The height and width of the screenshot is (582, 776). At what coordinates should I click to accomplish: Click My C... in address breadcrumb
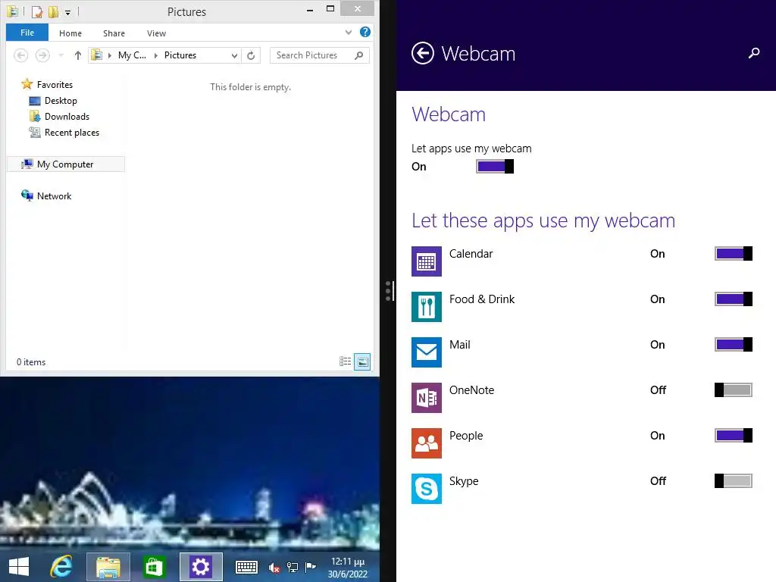pyautogui.click(x=132, y=55)
